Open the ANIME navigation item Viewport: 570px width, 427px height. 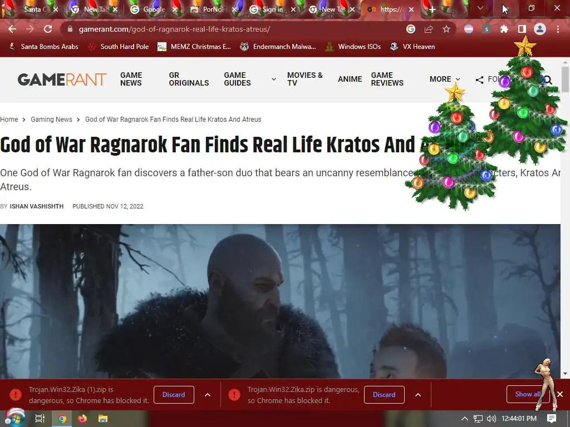click(x=350, y=79)
